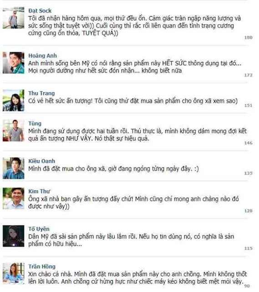This screenshot has width=259, height=292.
Task: Click the Hoàng Anh name link
Action: (x=42, y=56)
